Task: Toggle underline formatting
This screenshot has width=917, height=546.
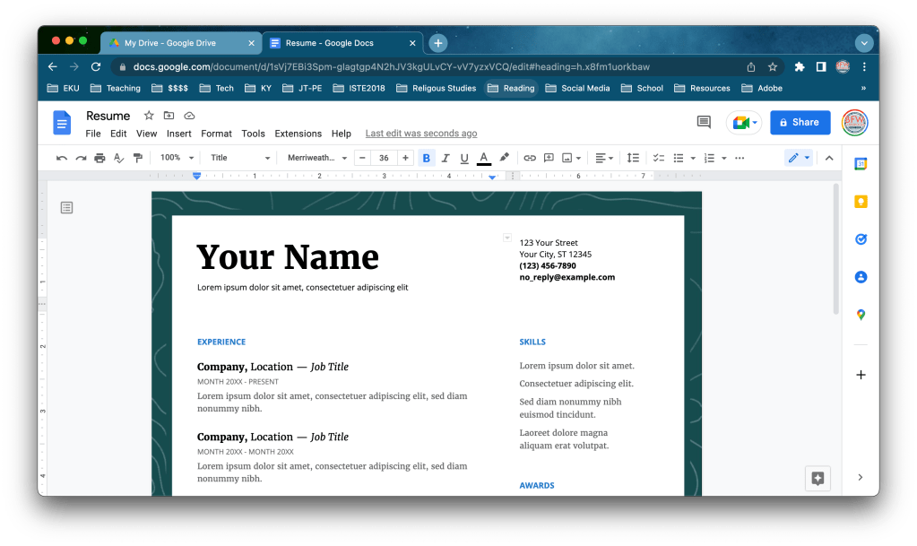Action: pos(463,158)
